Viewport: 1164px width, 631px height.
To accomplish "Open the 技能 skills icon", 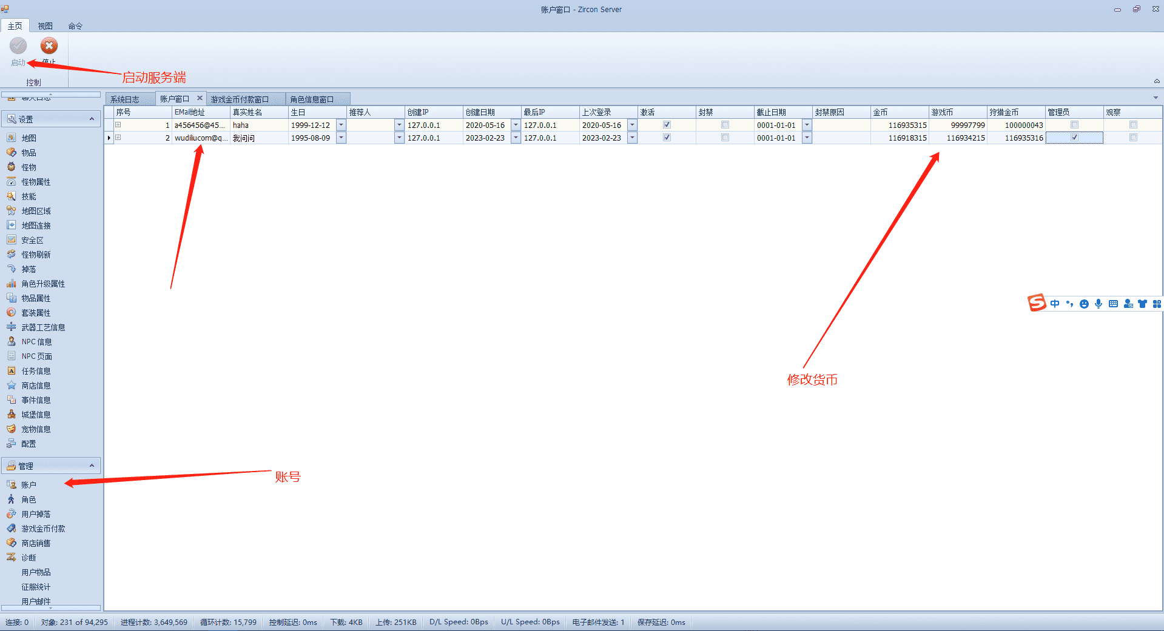I will pyautogui.click(x=12, y=196).
